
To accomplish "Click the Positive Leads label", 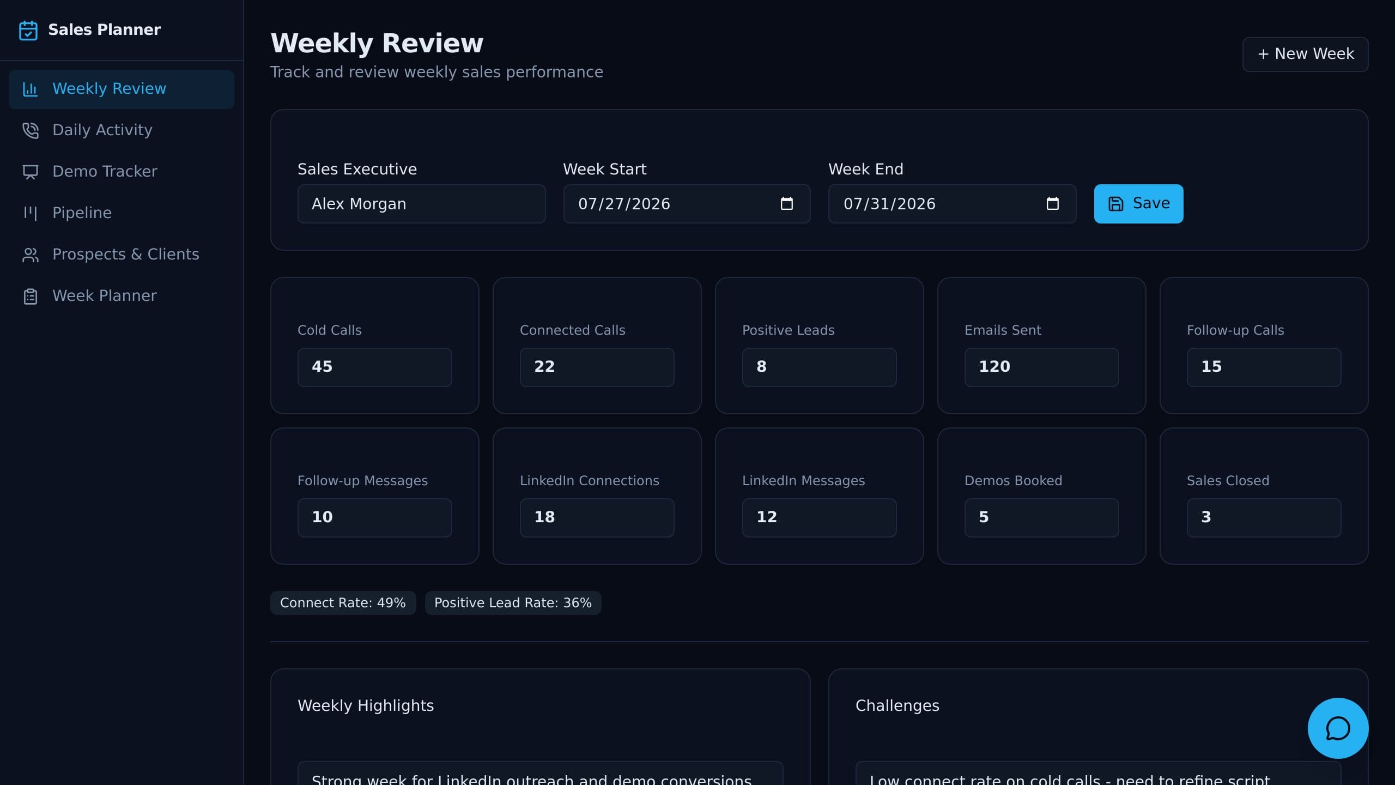I will coord(788,330).
